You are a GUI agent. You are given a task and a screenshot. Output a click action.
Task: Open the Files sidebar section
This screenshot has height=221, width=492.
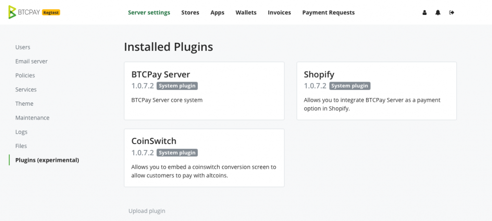pyautogui.click(x=21, y=146)
